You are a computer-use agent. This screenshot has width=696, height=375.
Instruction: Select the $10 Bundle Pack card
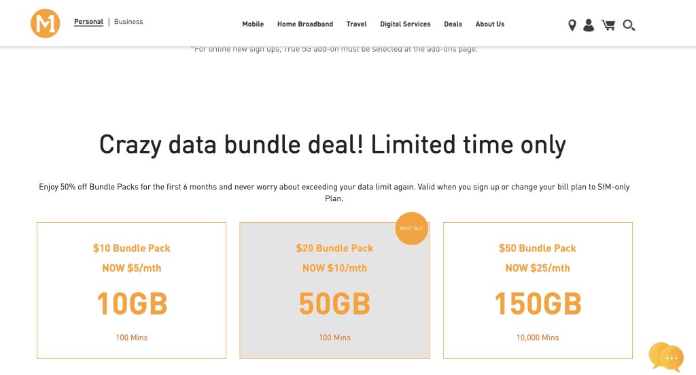coord(131,290)
